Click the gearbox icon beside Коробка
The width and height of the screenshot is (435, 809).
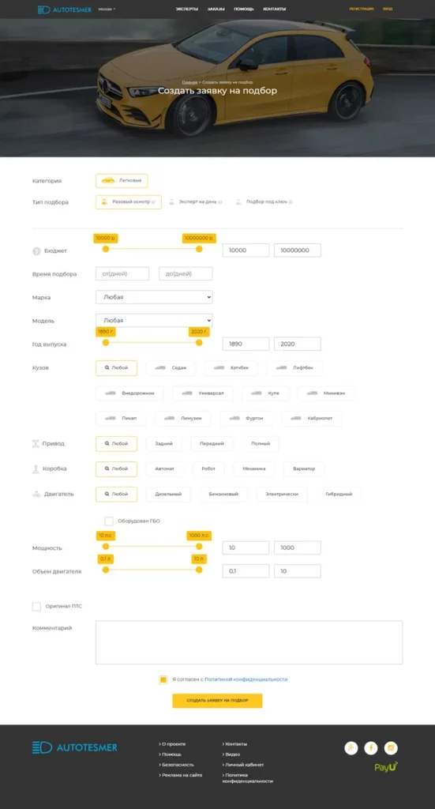click(x=36, y=469)
